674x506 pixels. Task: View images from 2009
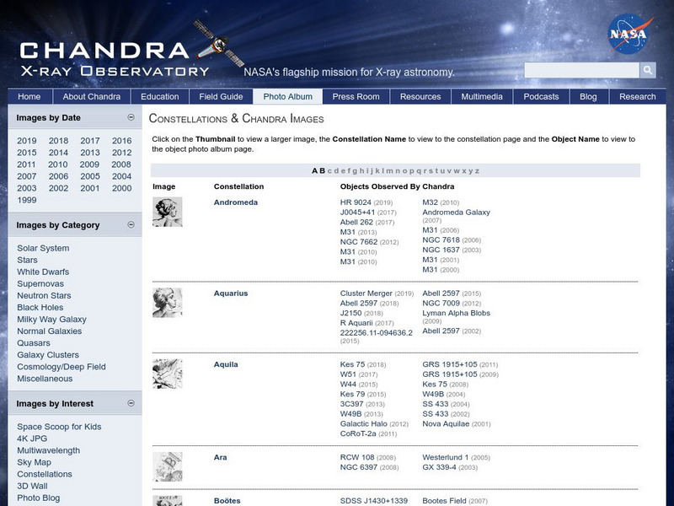click(89, 164)
